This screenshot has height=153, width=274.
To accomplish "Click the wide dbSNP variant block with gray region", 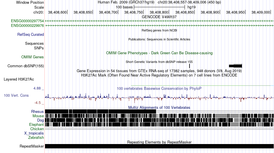I will click(x=235, y=66).
